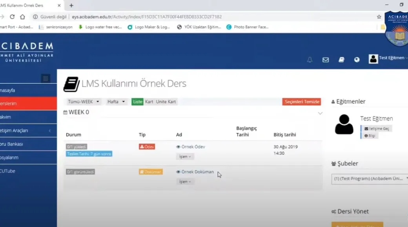Open İşlem dropdown for Örnek Doküman
The width and height of the screenshot is (408, 227).
(x=185, y=182)
